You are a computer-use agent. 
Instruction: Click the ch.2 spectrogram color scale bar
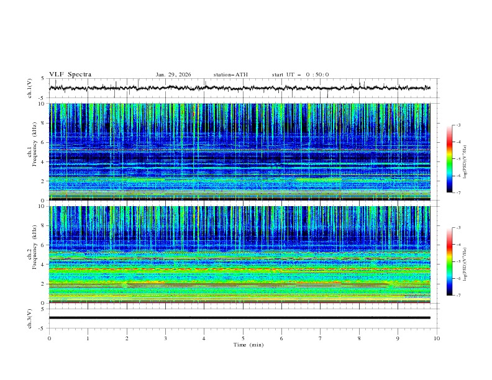click(449, 261)
